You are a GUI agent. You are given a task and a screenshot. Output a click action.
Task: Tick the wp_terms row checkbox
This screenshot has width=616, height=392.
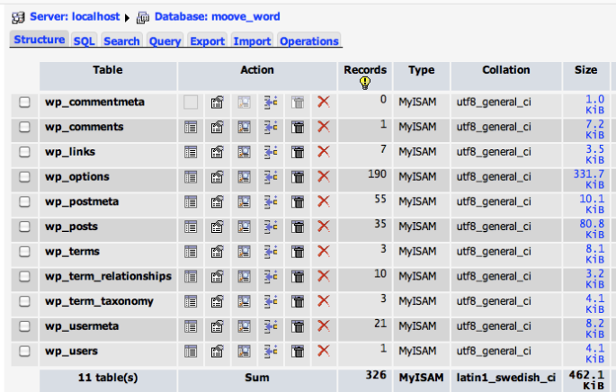(x=24, y=252)
